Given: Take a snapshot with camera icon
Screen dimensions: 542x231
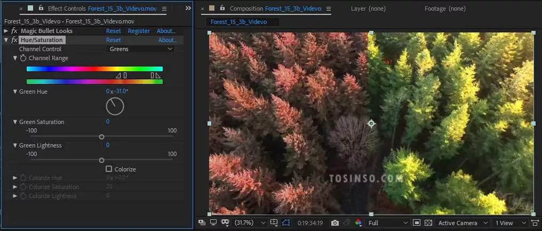Looking at the screenshot, I should coord(334,223).
